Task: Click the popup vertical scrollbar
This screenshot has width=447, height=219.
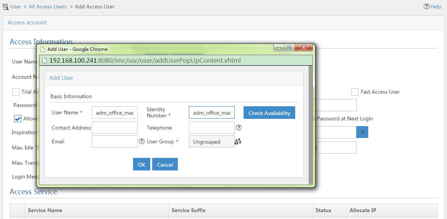Action: [x=310, y=125]
